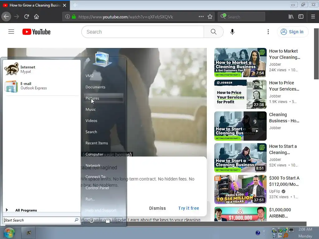
Task: Expand shutdown options arrow in Start menu
Action: (x=119, y=221)
